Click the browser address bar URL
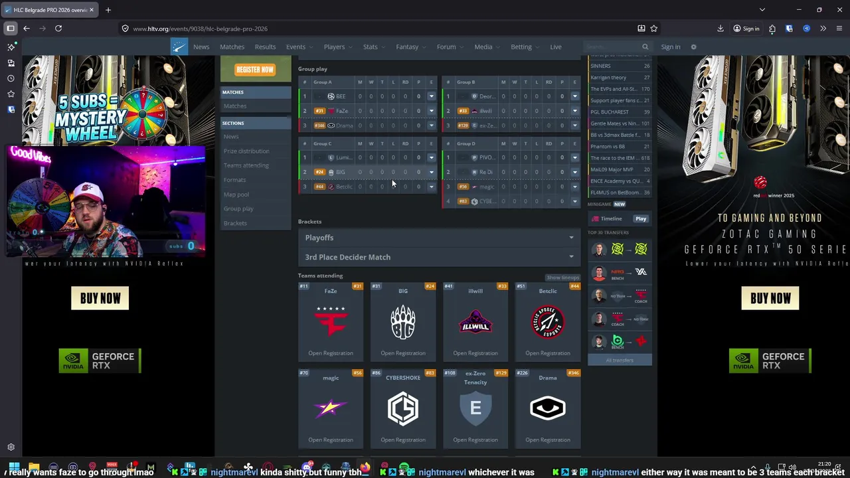Image resolution: width=850 pixels, height=478 pixels. click(x=200, y=29)
